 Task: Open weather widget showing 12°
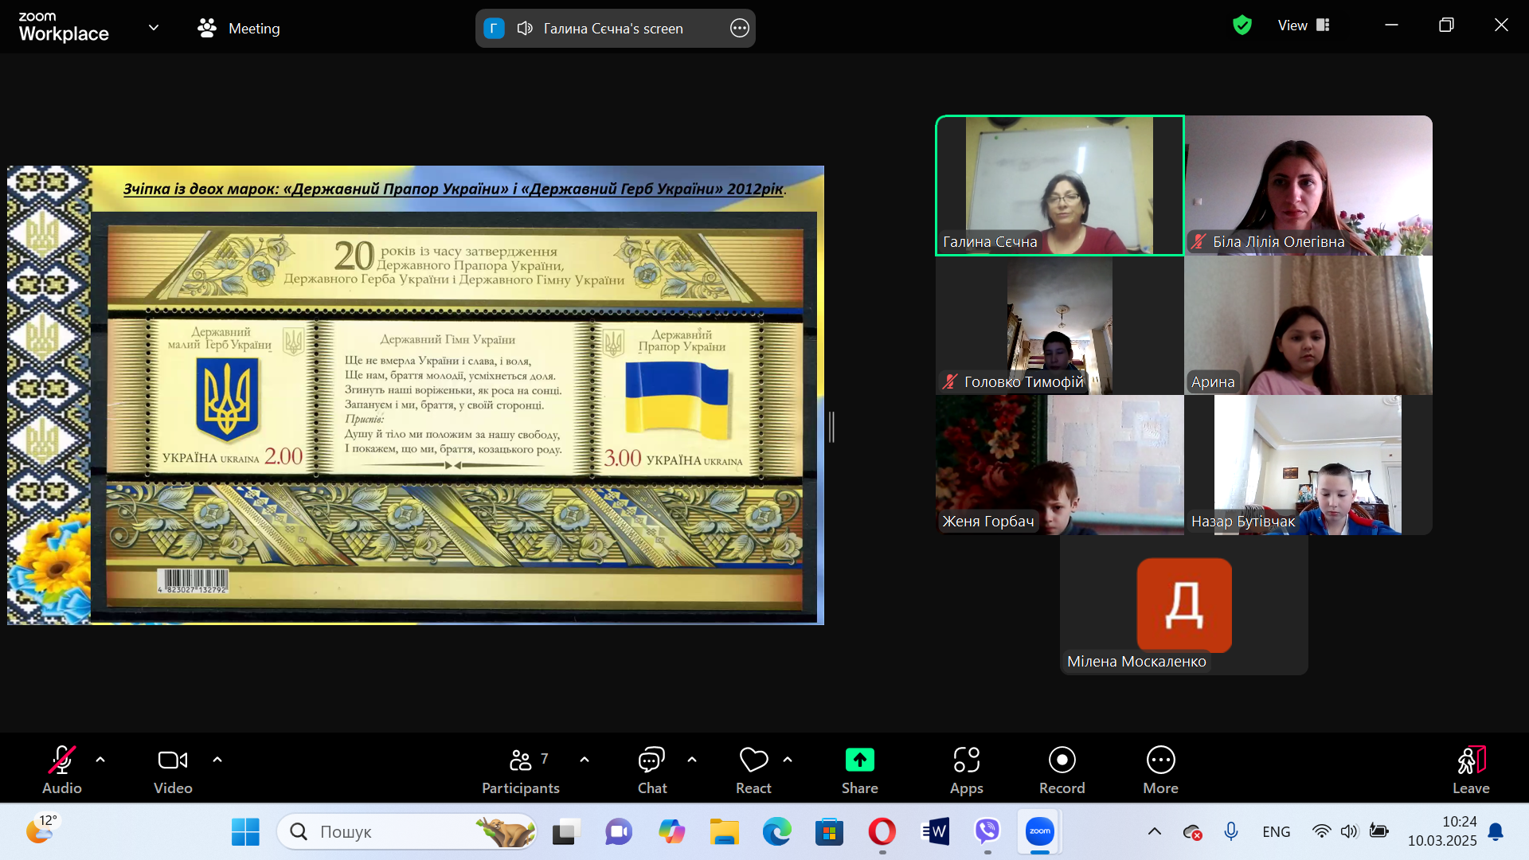[43, 829]
